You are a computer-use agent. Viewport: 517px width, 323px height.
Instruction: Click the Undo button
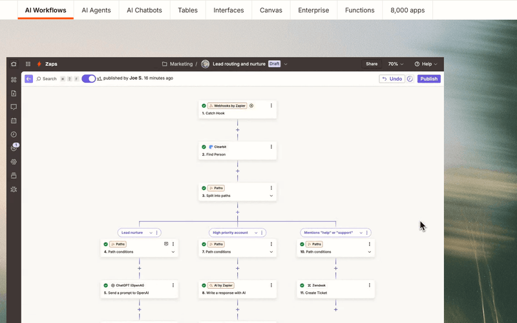pos(392,79)
